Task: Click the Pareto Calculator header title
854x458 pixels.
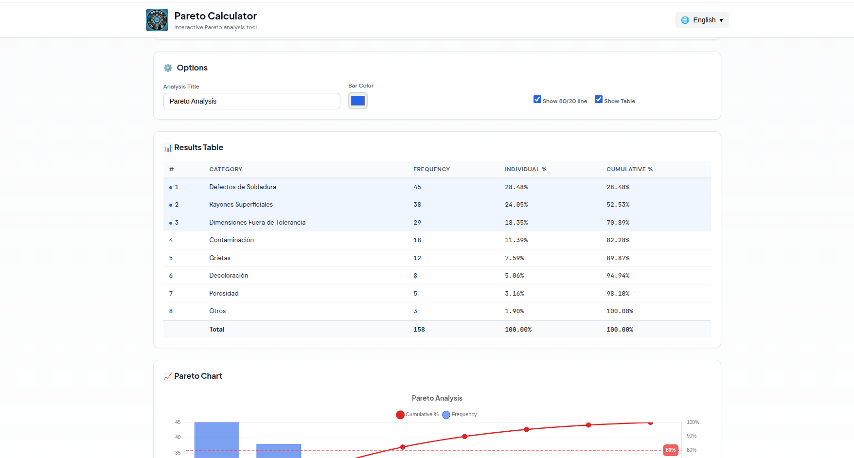Action: coord(215,16)
